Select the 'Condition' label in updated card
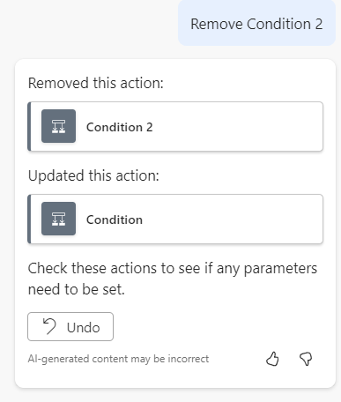Viewport: 341px width, 402px height. [x=115, y=220]
